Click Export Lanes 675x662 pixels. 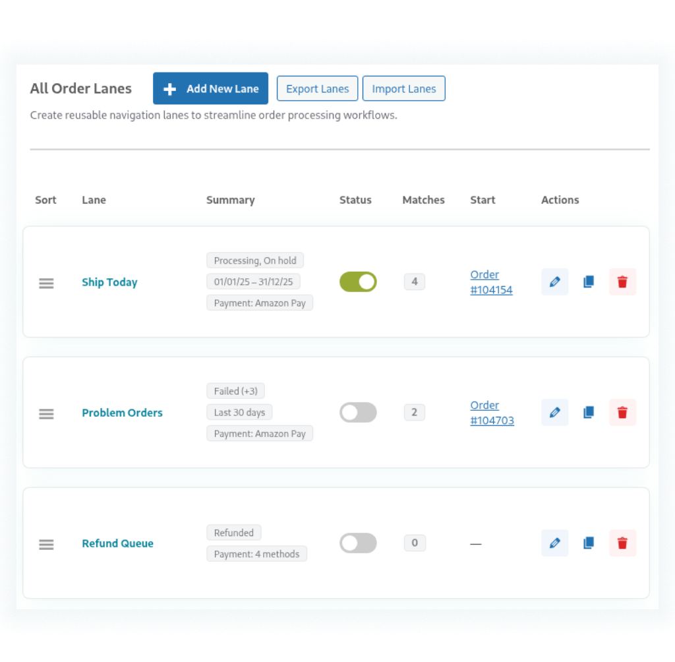pos(317,88)
